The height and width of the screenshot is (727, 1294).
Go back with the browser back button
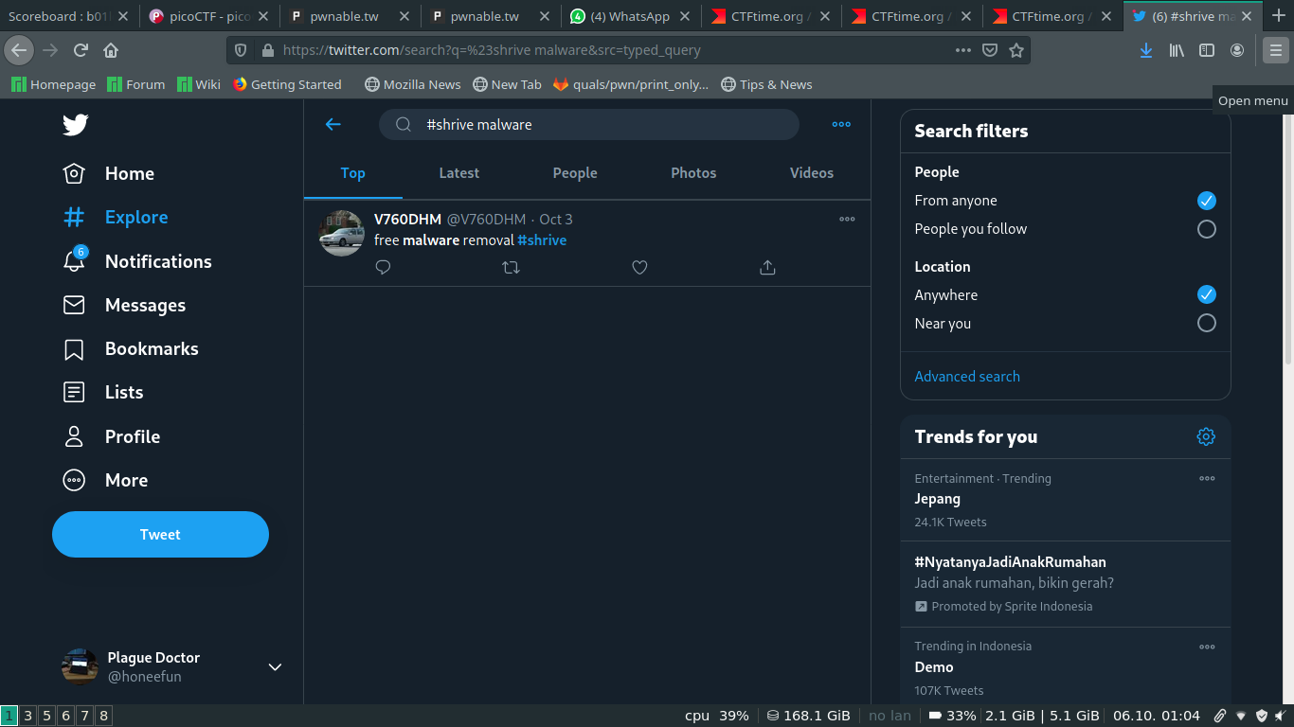coord(19,50)
